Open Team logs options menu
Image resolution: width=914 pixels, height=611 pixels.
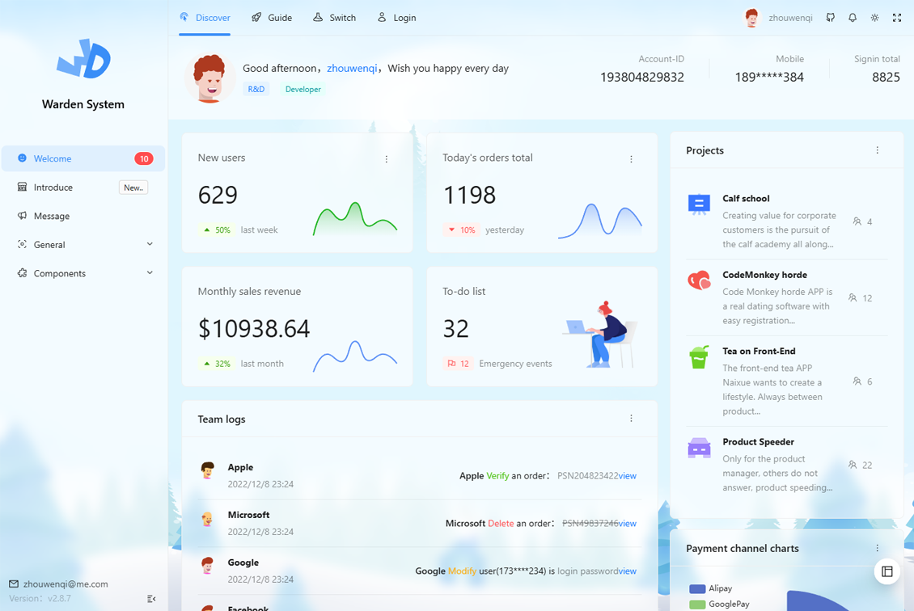632,419
